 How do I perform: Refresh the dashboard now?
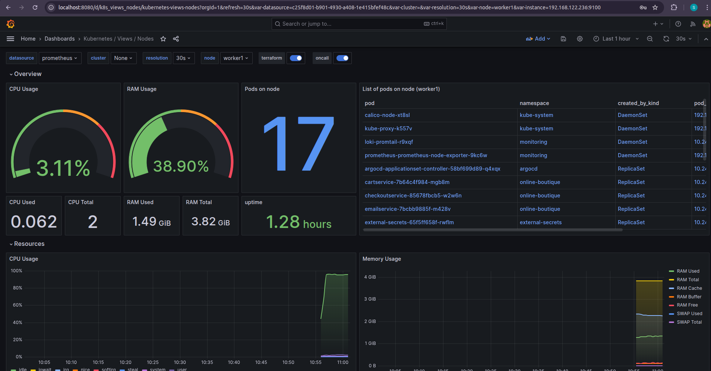(x=666, y=39)
